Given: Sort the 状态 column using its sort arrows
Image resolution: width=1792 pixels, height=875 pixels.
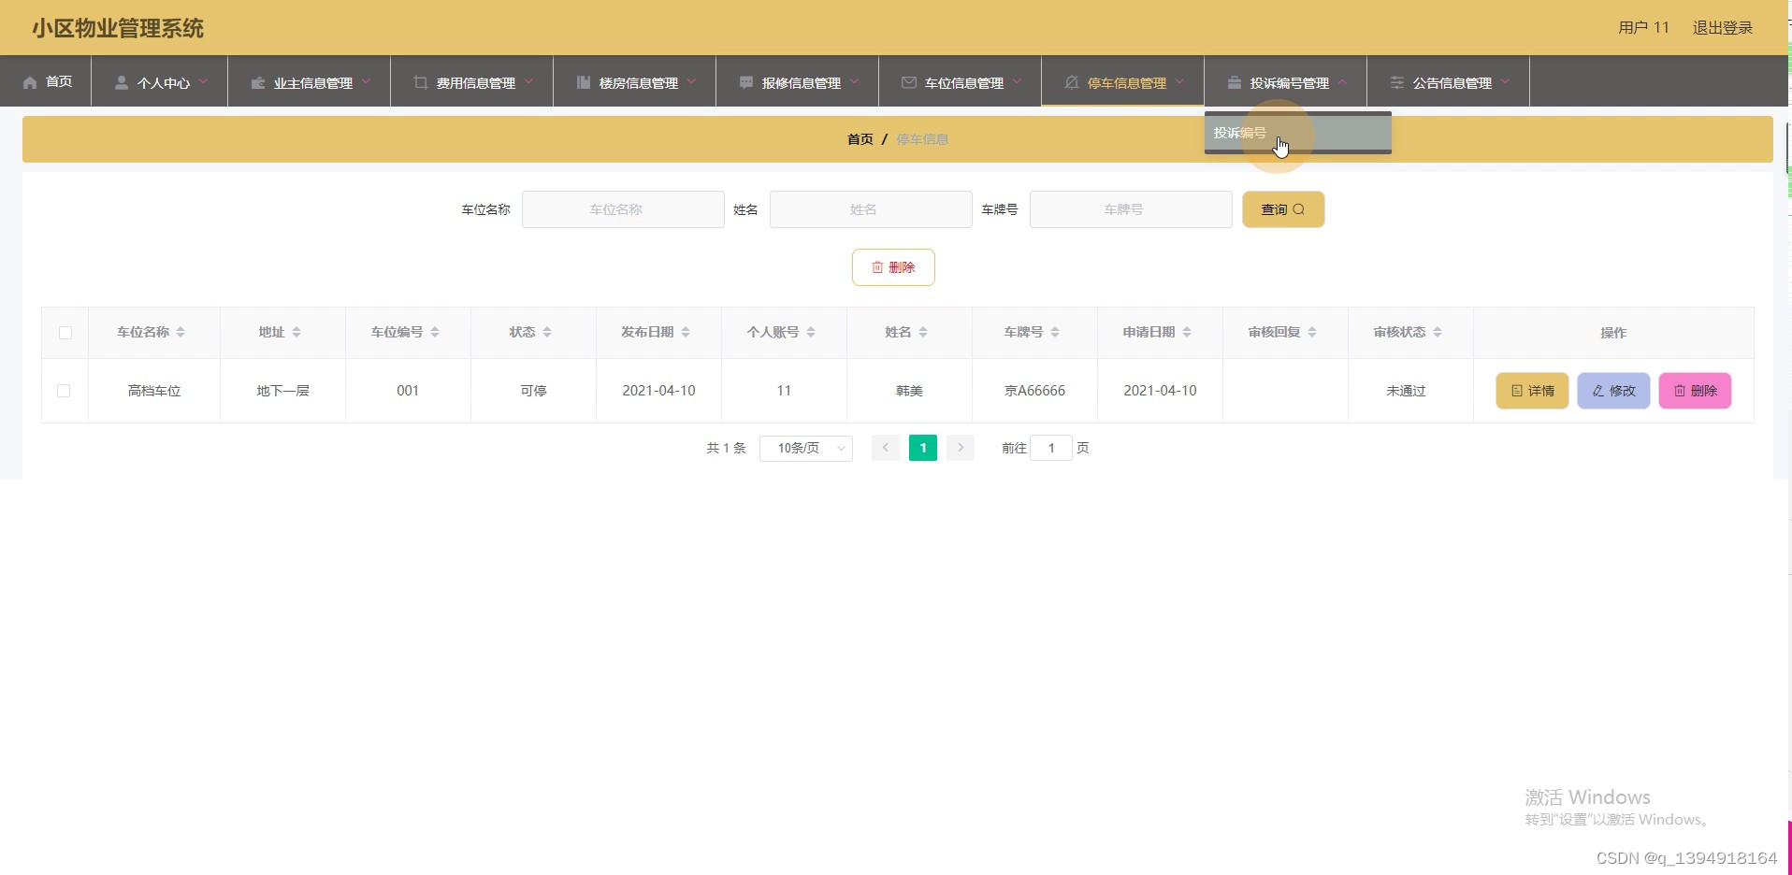Looking at the screenshot, I should pos(547,332).
